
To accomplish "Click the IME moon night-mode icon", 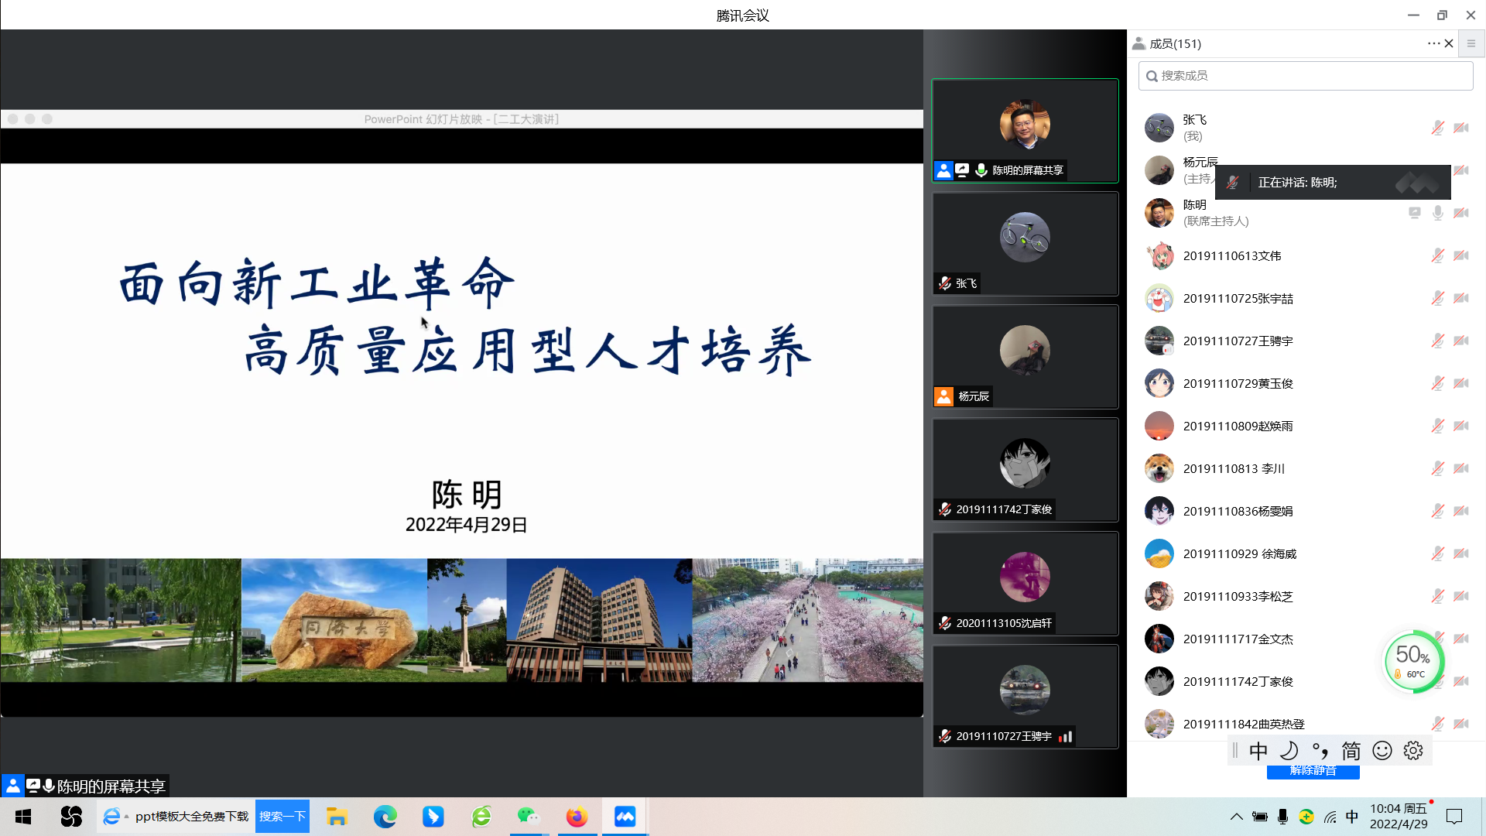I will tap(1289, 751).
